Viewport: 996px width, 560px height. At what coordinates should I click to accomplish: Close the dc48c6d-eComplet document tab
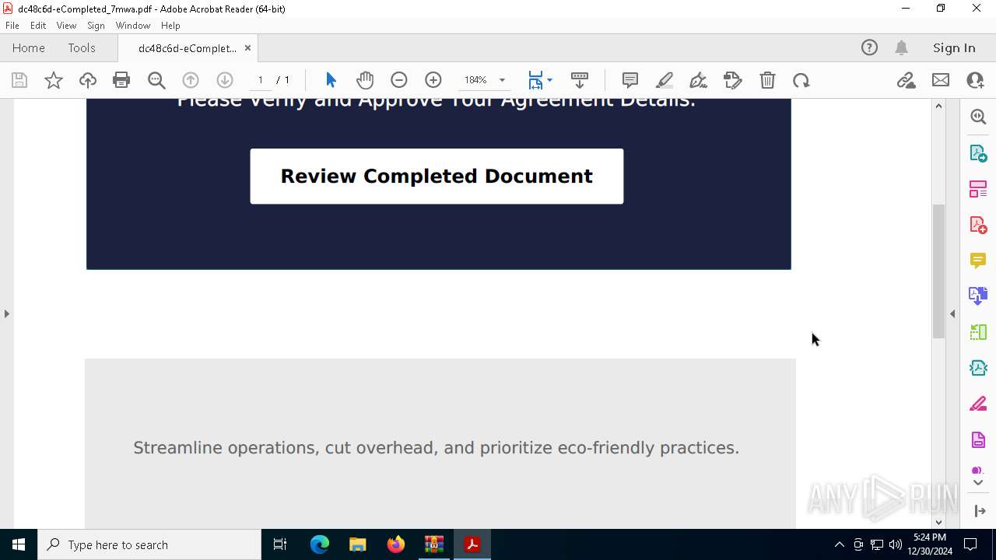[247, 47]
